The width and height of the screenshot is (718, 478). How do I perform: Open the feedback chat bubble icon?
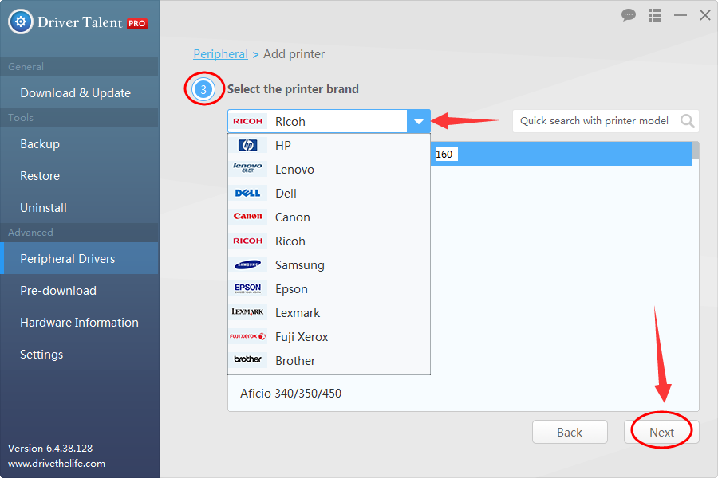(629, 15)
